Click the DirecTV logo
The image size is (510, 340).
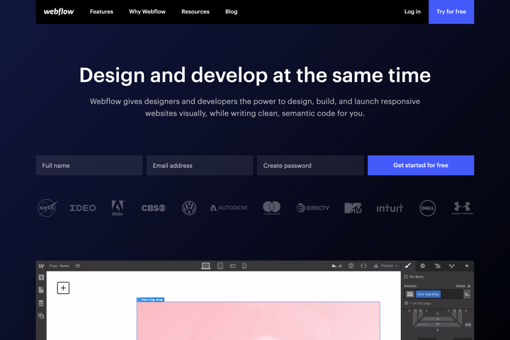pyautogui.click(x=312, y=208)
